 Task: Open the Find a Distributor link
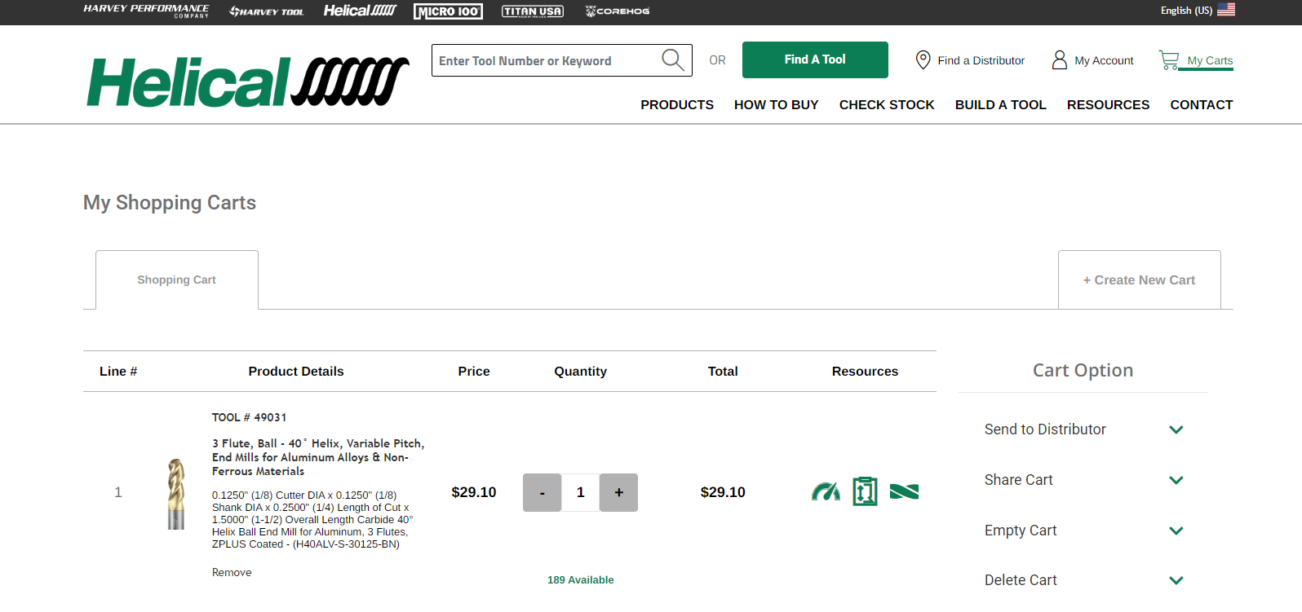[981, 60]
